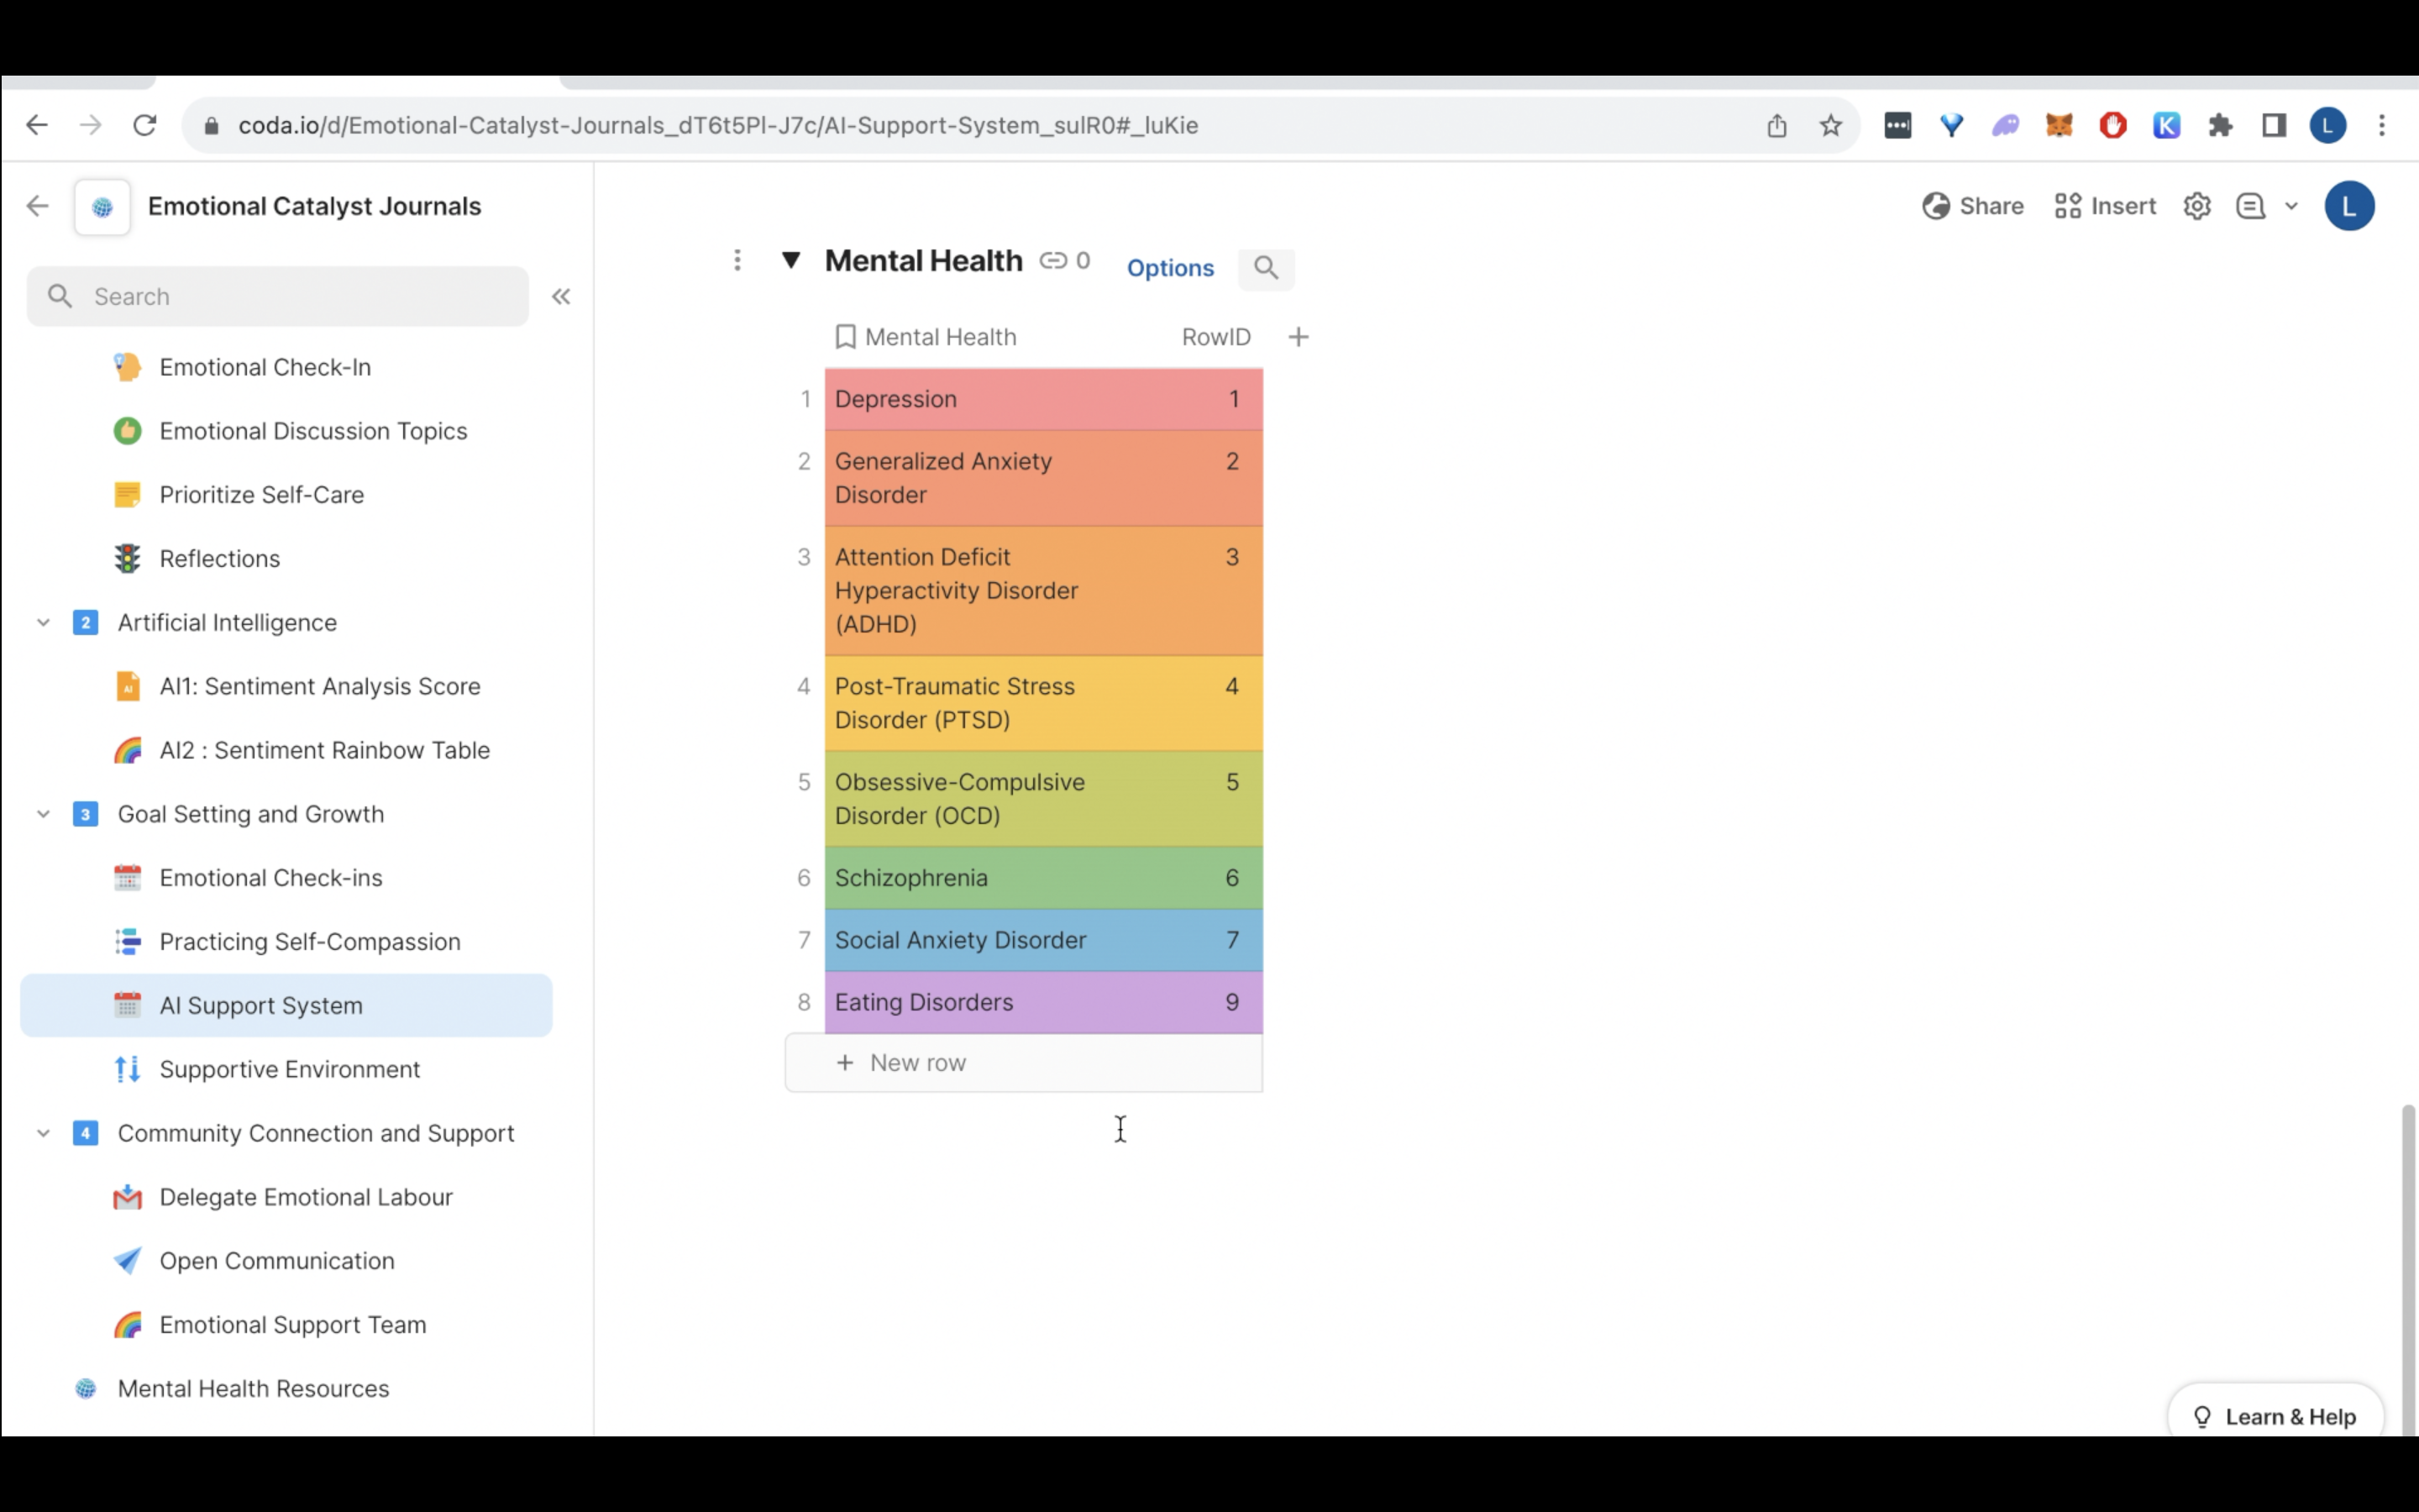
Task: Go to AI2 : Sentiment Rainbow Table page
Action: (x=324, y=750)
